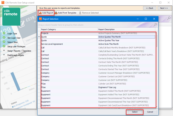Select Equipment Added This Month row
Image resolution: width=173 pixels, height=116 pixels.
(98, 91)
